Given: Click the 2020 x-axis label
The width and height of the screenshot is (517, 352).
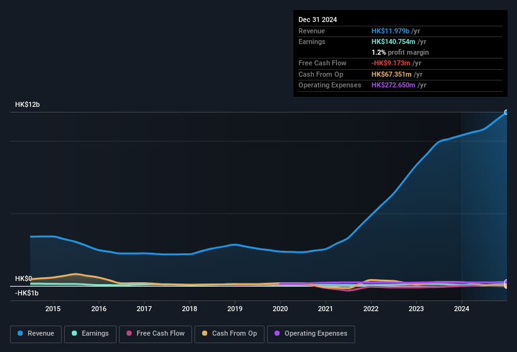Looking at the screenshot, I should click(x=280, y=309).
